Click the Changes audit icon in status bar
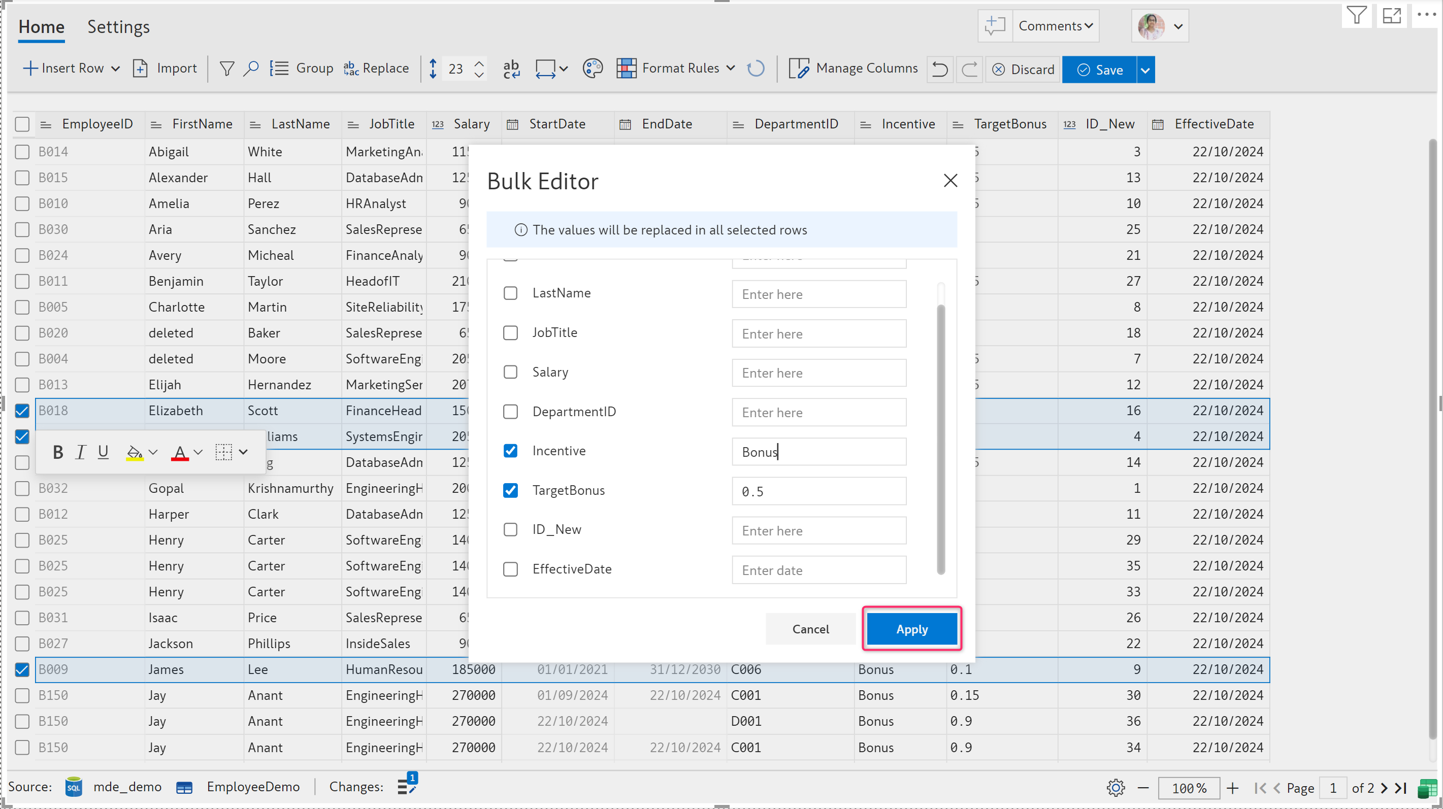This screenshot has height=809, width=1443. (x=407, y=786)
